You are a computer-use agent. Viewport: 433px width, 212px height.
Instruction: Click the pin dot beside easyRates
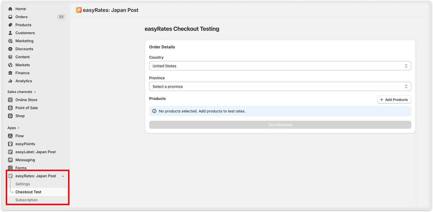click(63, 176)
